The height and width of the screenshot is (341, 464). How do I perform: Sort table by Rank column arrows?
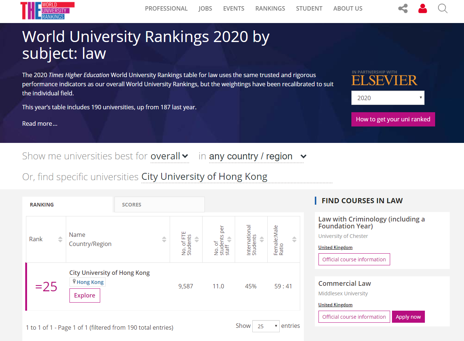click(x=60, y=239)
